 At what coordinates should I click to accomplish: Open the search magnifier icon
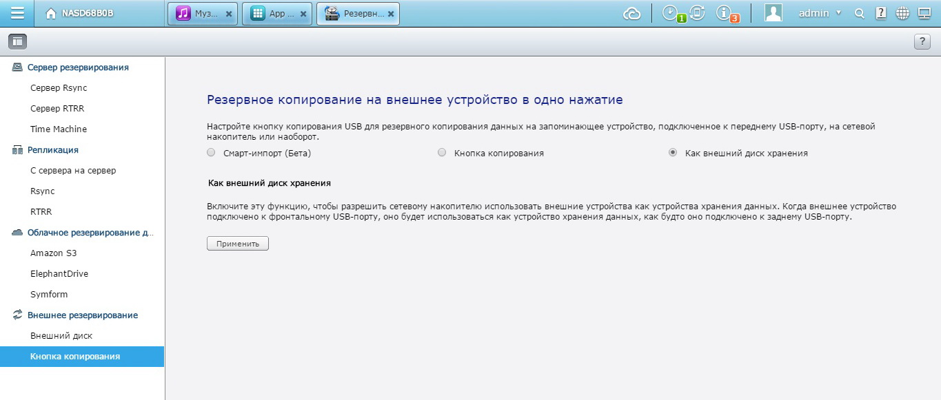pos(859,13)
